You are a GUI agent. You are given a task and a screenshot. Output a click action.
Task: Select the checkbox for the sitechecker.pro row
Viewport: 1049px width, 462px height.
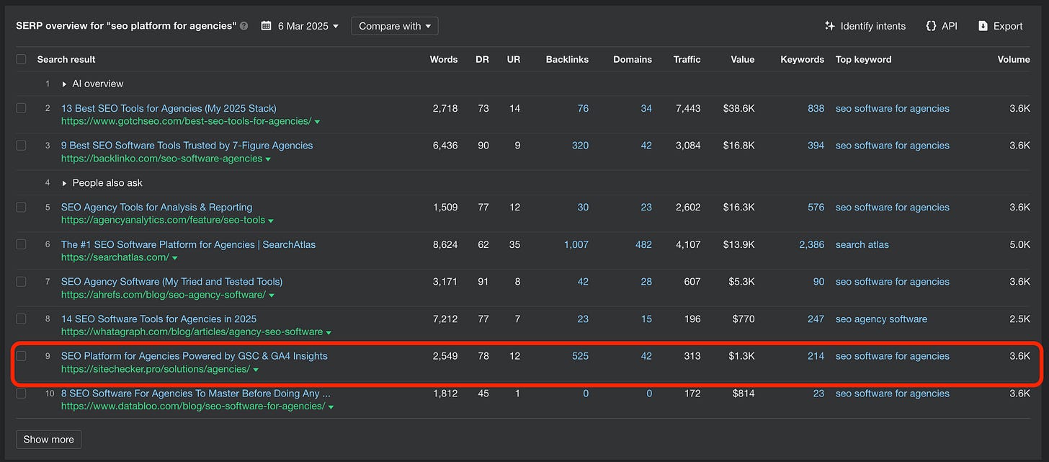[21, 355]
